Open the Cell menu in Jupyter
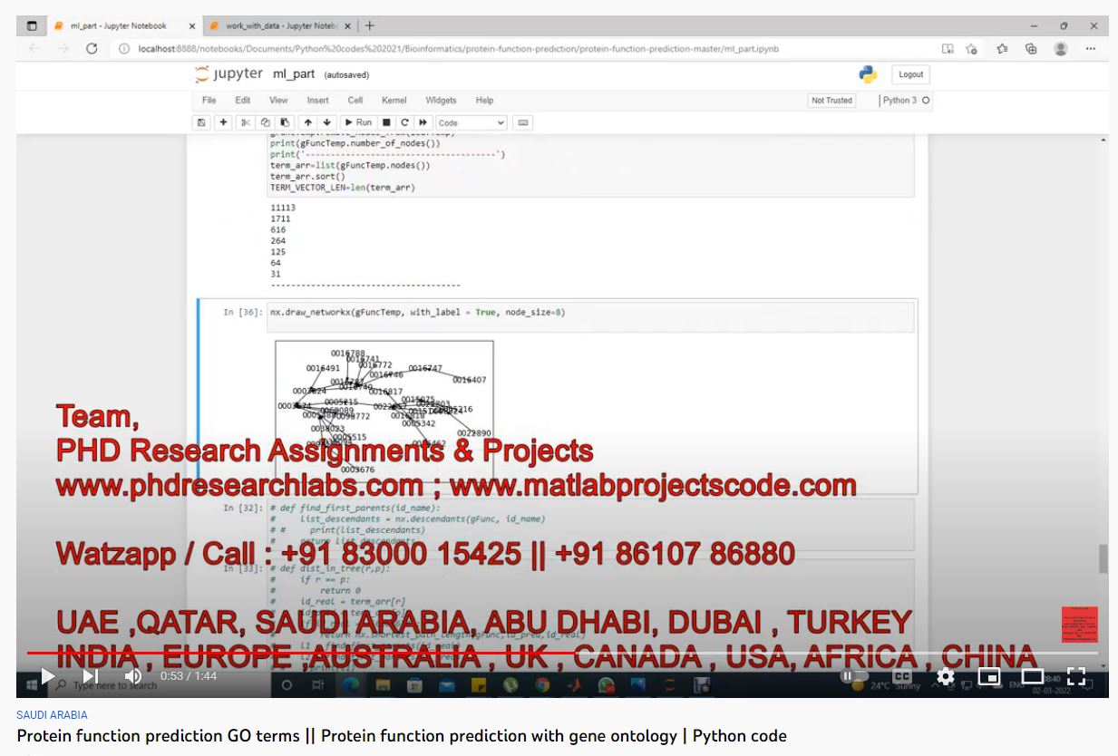Screen dimensions: 1118x756 tap(355, 101)
